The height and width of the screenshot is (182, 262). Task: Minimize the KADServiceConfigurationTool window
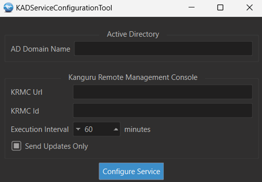[192, 8]
